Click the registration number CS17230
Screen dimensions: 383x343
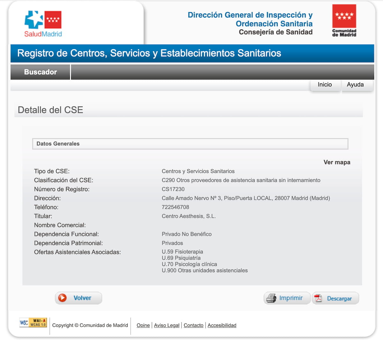pos(173,189)
